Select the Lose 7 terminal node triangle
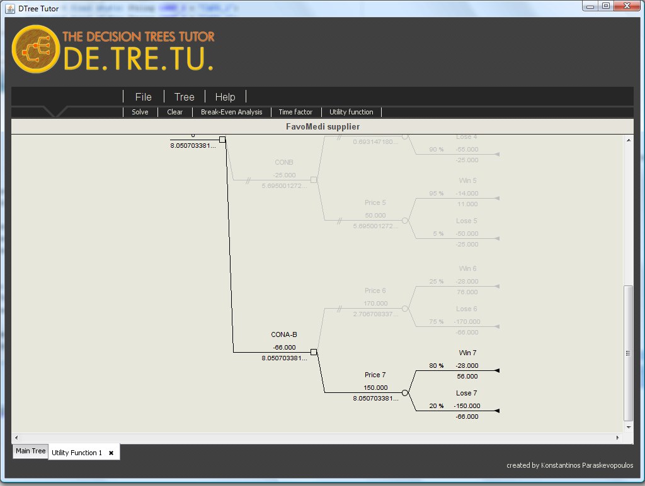 click(x=498, y=411)
